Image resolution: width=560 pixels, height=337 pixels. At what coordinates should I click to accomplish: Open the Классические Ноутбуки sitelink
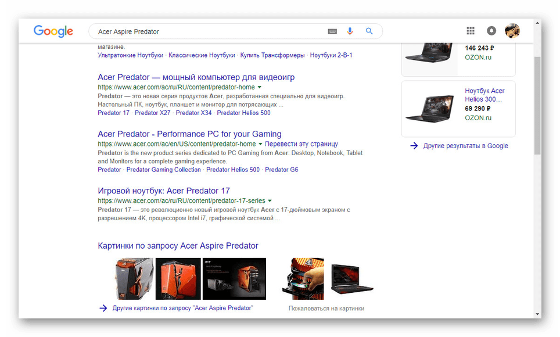[202, 55]
